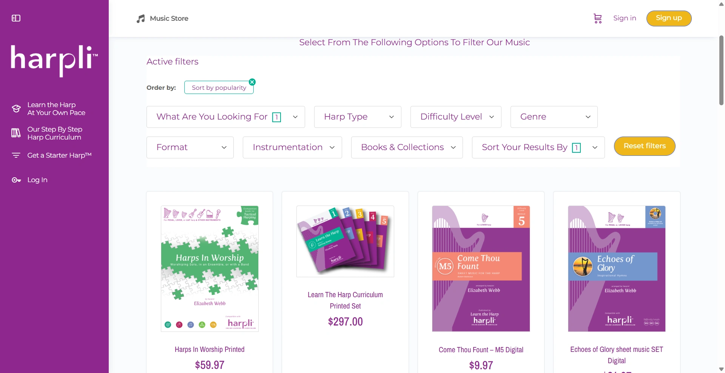Follow the Sign in link

point(625,18)
